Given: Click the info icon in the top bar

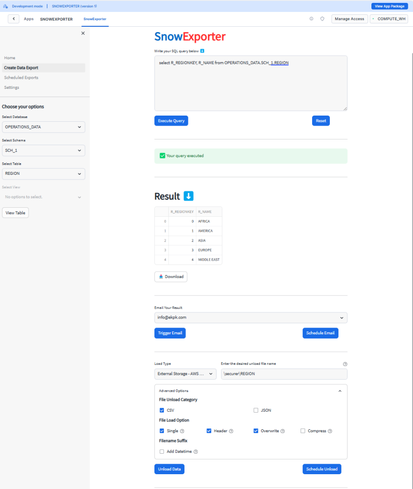Looking at the screenshot, I should point(311,19).
